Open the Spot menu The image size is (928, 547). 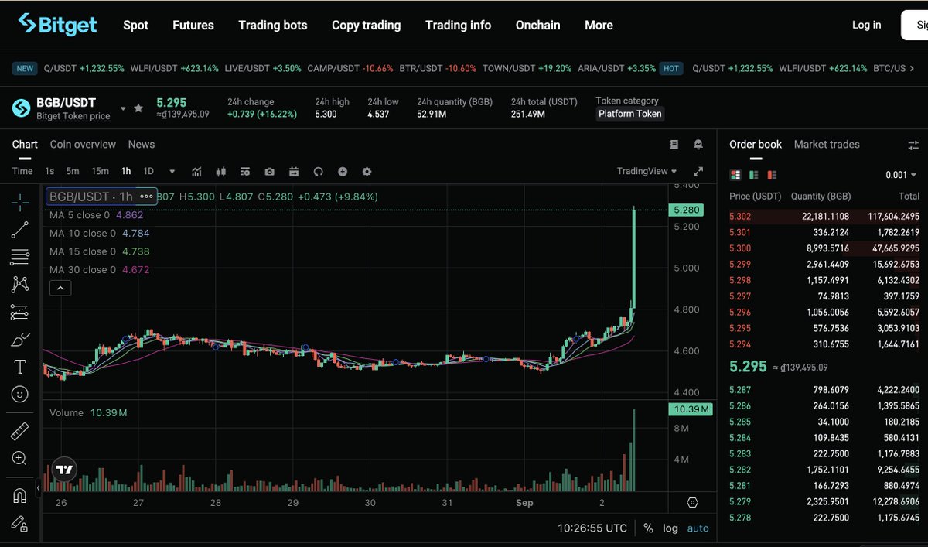135,25
